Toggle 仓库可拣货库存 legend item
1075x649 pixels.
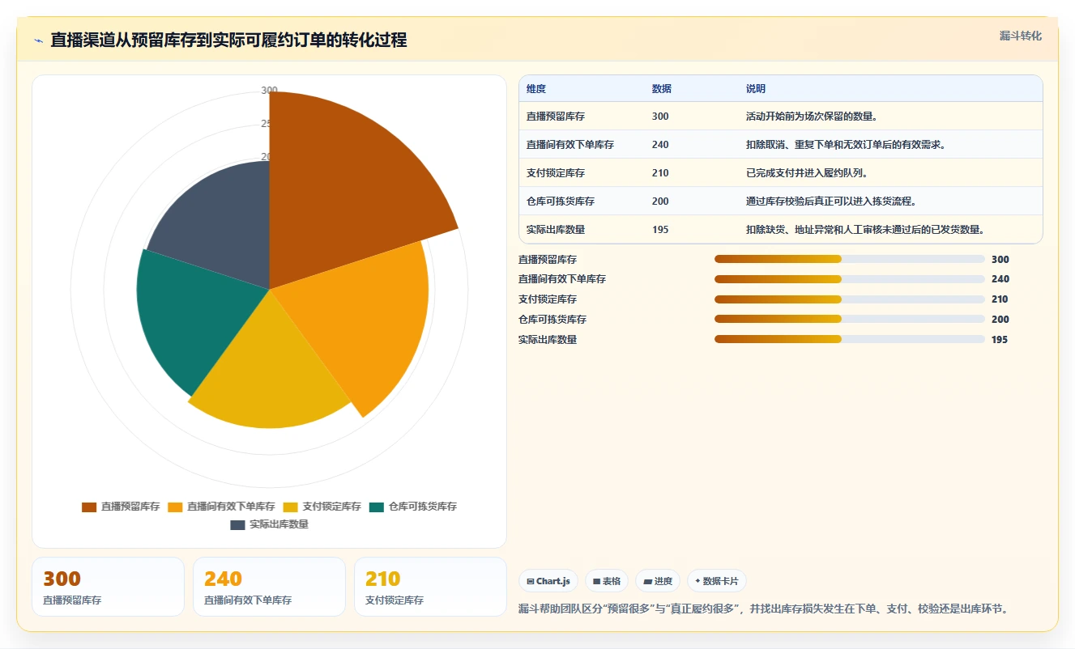click(x=413, y=507)
